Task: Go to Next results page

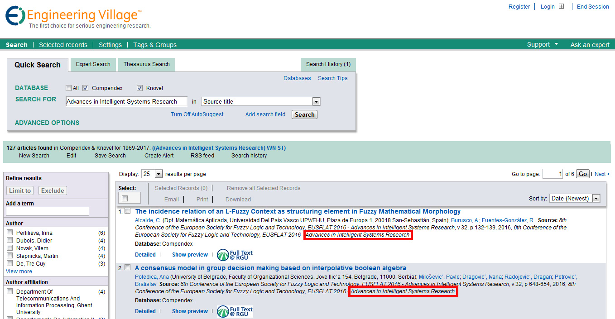Action: (602, 174)
